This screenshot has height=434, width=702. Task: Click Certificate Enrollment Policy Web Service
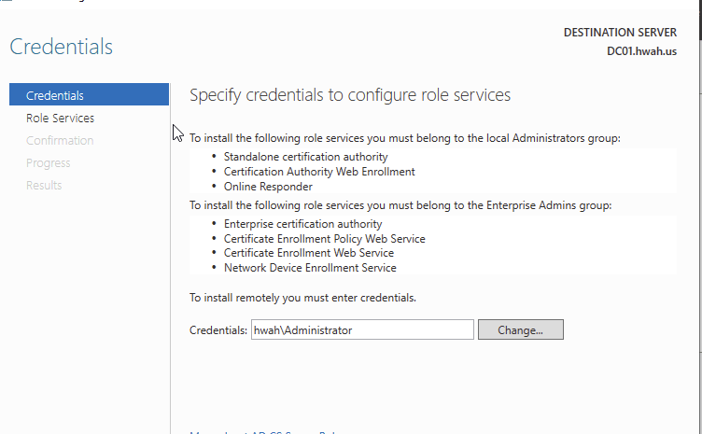324,239
